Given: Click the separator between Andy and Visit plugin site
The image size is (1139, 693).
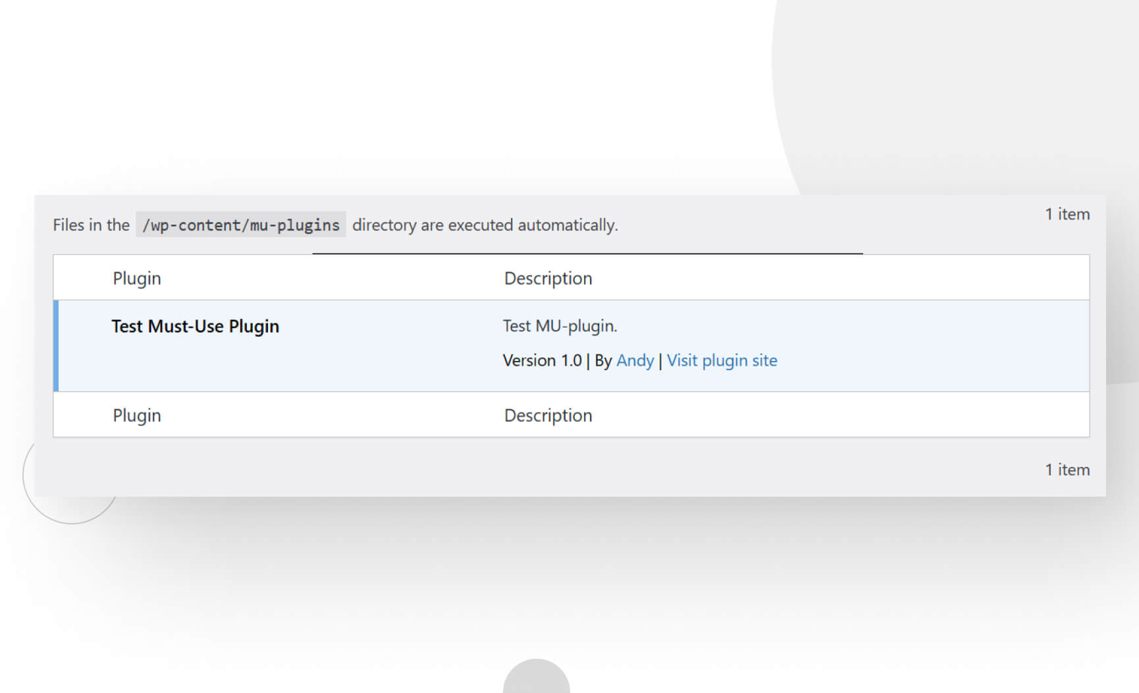Looking at the screenshot, I should point(660,360).
